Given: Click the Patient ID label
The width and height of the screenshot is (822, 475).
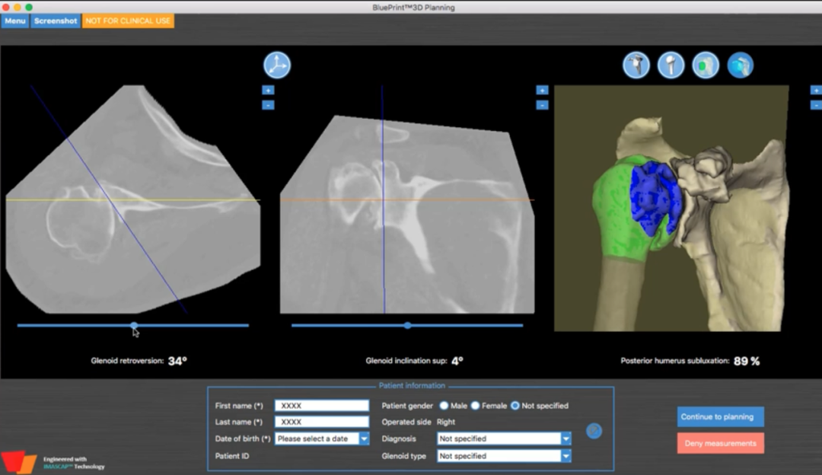Looking at the screenshot, I should pos(232,456).
